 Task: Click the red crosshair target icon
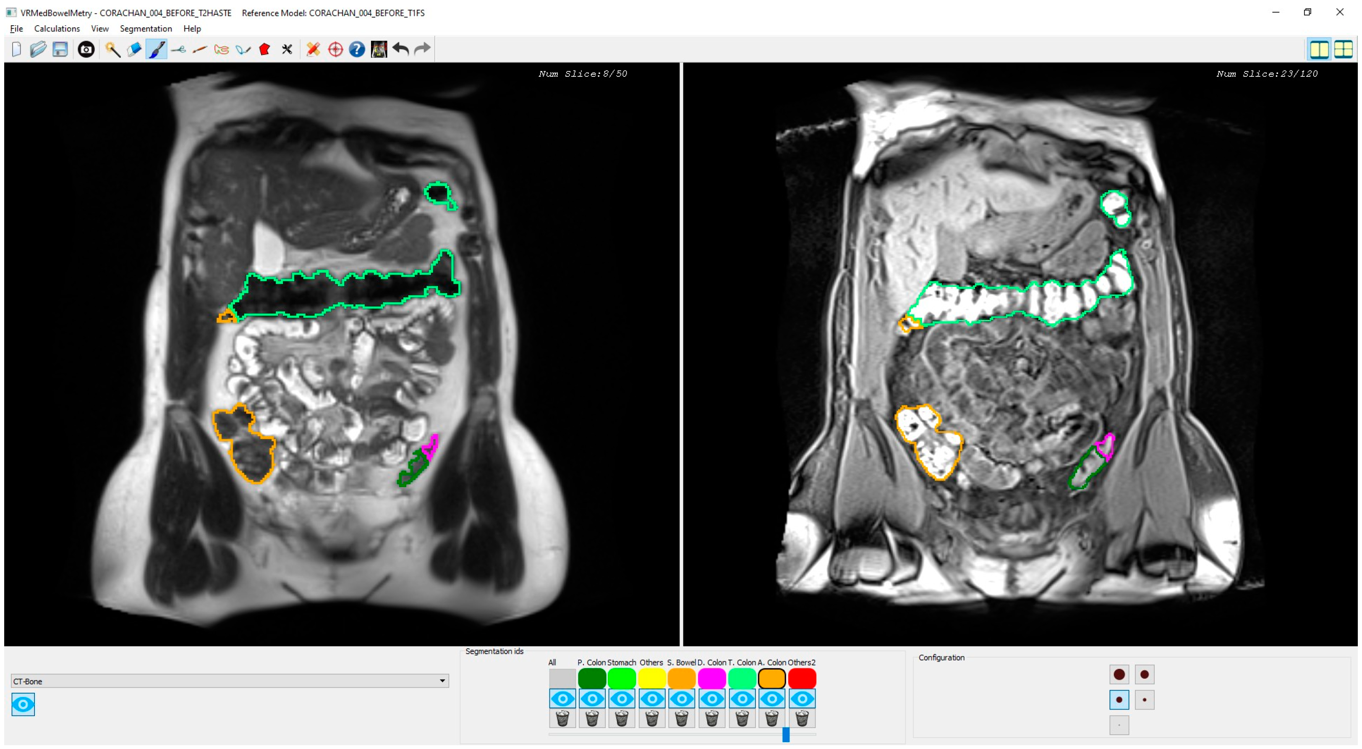[x=335, y=49]
